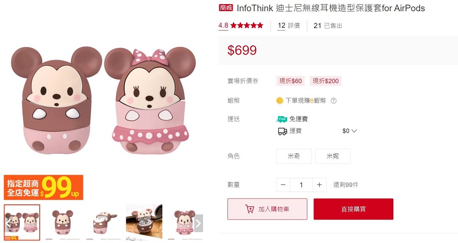
Task: Click the question mark help icon beside 蝦幣
Action: [x=333, y=100]
